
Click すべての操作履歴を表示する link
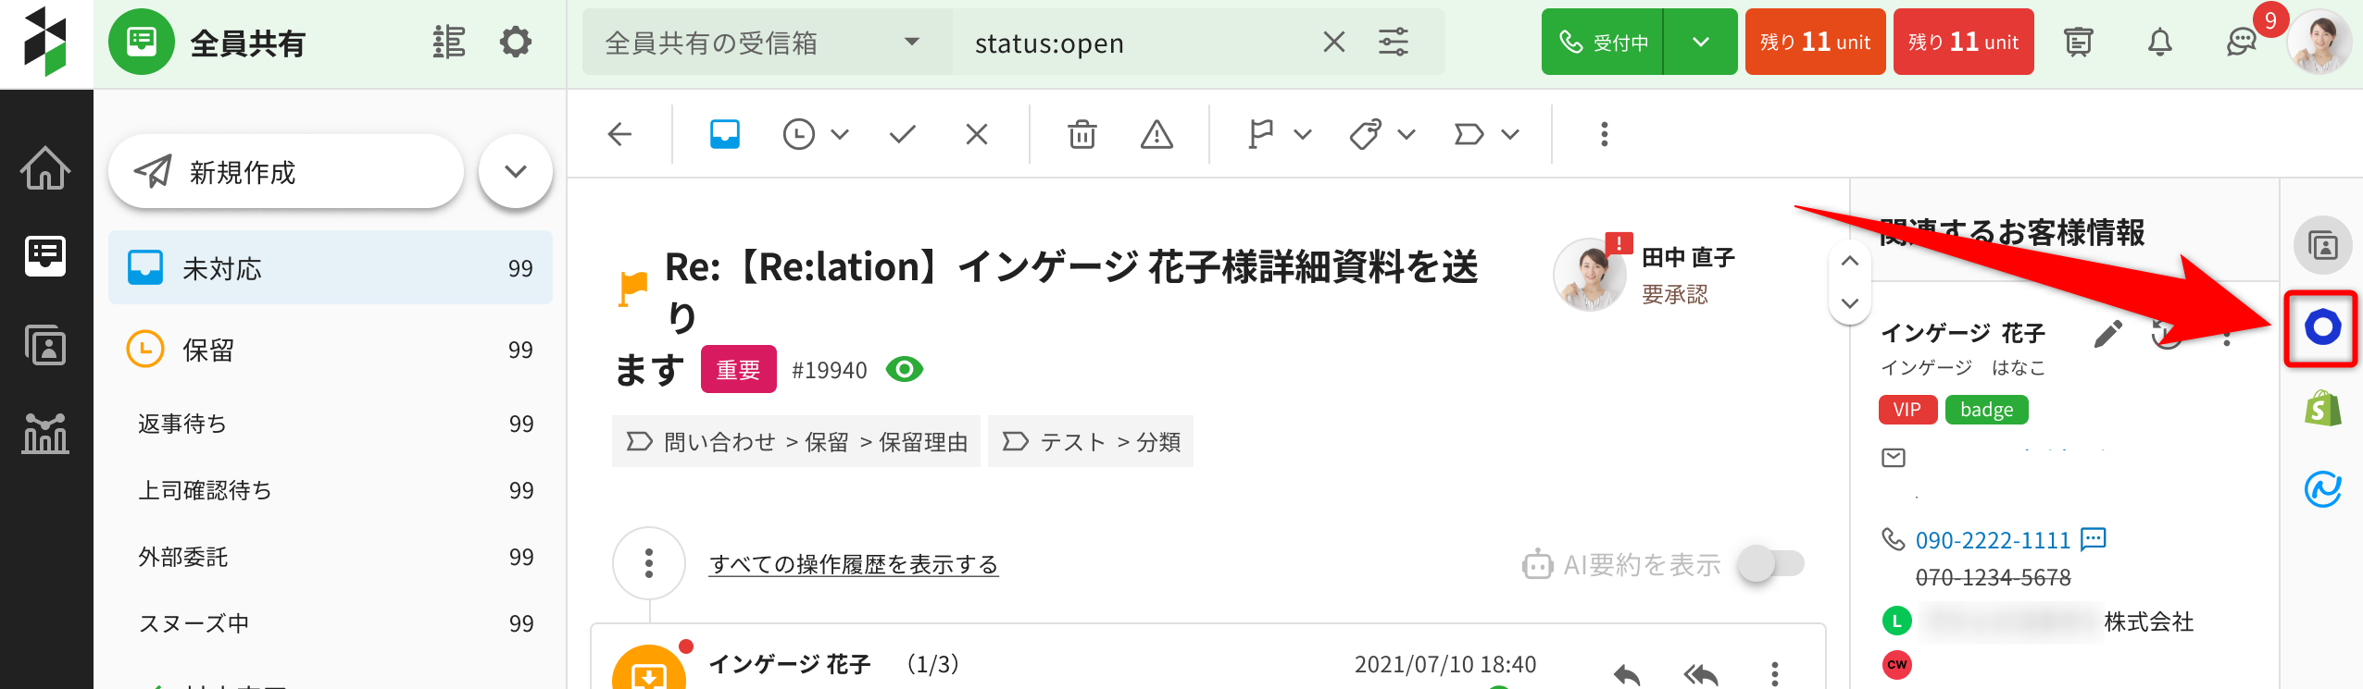click(853, 564)
